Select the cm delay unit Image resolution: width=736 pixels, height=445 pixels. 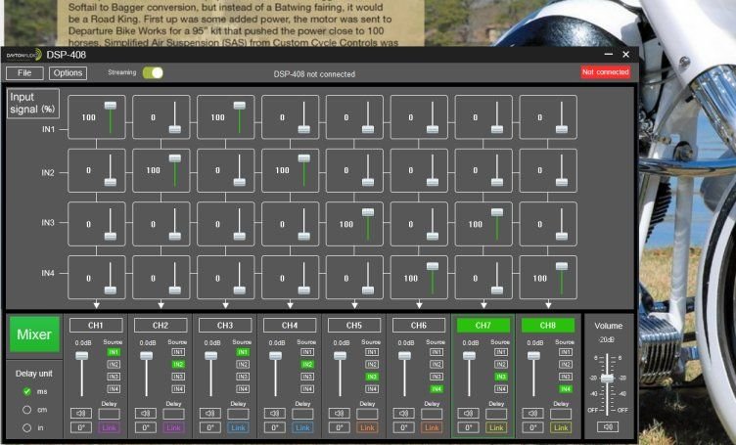[x=27, y=410]
